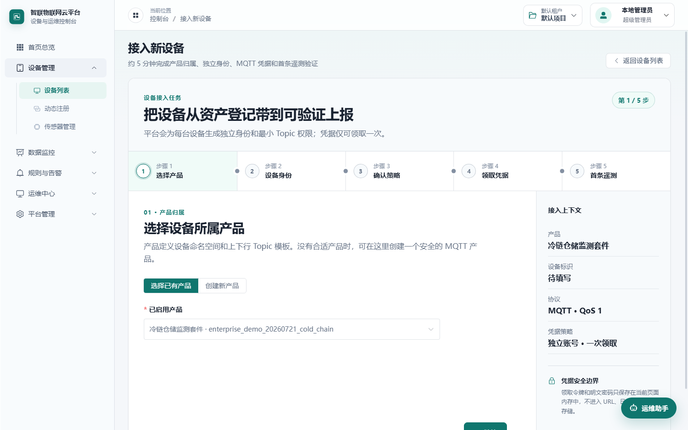Click the 选择设备所属产品 heading
This screenshot has width=688, height=430.
click(194, 228)
